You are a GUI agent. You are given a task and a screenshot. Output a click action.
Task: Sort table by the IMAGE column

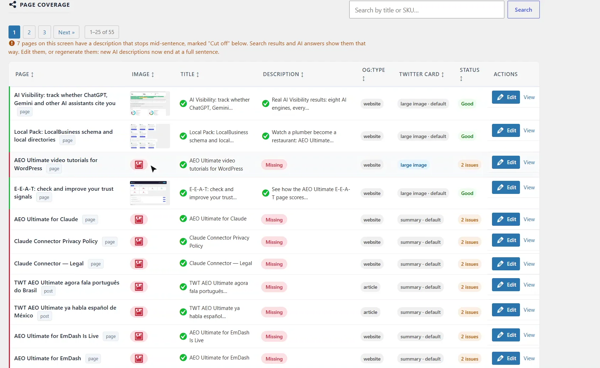(x=143, y=74)
